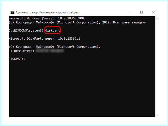168x126 pixels.
Task: Minimize the Командная строка window
Action: click(x=130, y=12)
